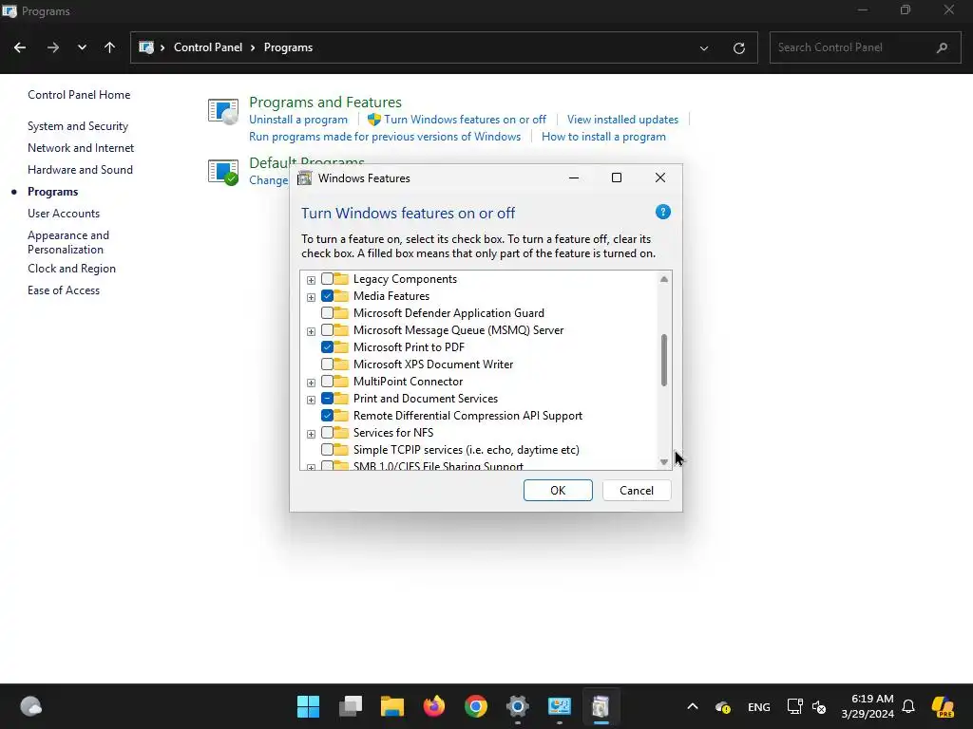This screenshot has width=973, height=729.
Task: Click the features list scrollbar thumb
Action: (664, 360)
